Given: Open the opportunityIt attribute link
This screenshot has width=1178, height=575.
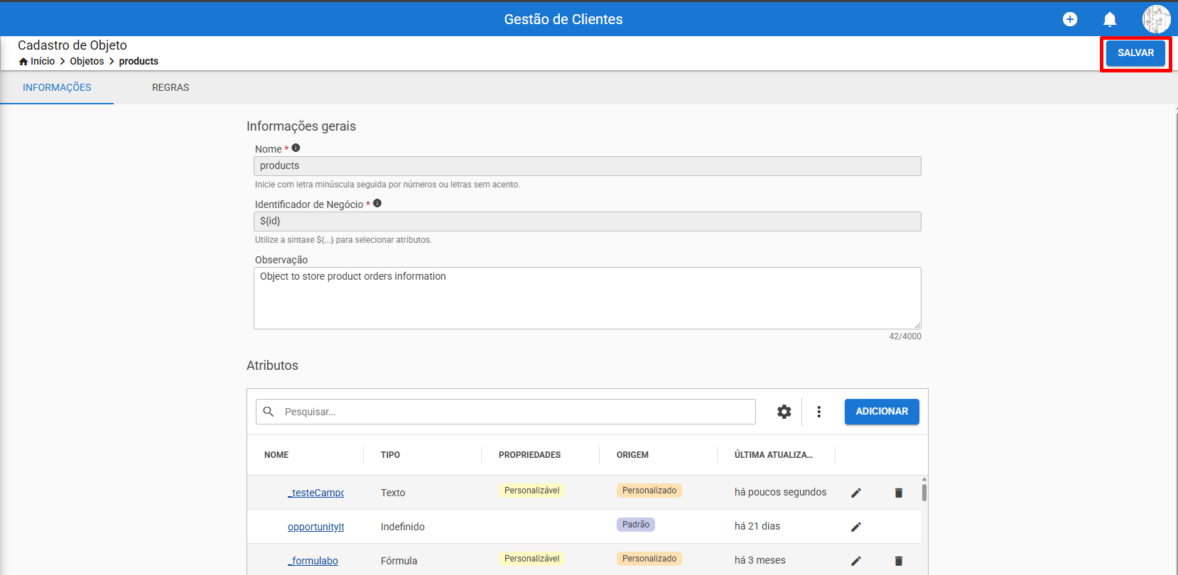Looking at the screenshot, I should pyautogui.click(x=315, y=527).
